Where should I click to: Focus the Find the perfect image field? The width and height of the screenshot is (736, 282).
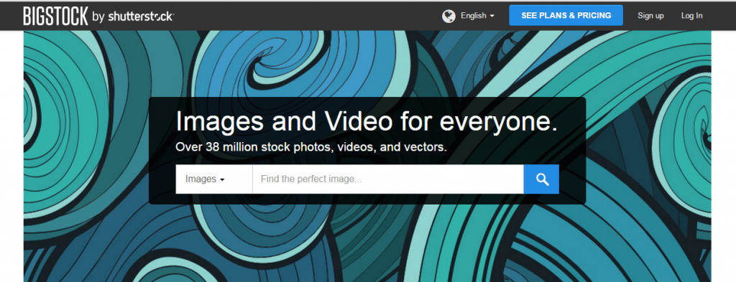pyautogui.click(x=387, y=179)
